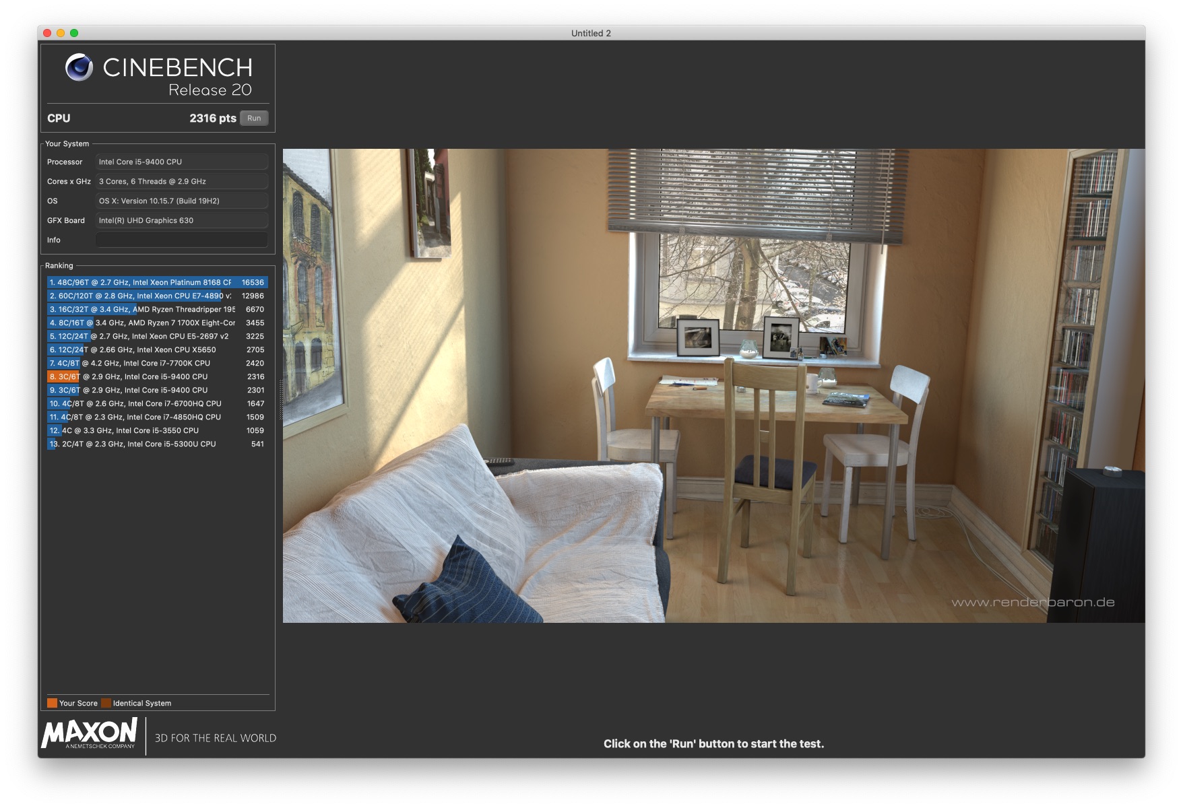This screenshot has height=808, width=1183.
Task: Select ranking row 8 with score 2316
Action: [158, 376]
